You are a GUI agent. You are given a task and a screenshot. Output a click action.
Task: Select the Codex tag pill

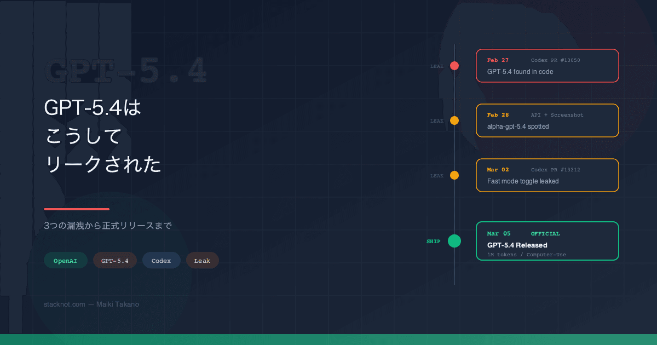coord(162,261)
